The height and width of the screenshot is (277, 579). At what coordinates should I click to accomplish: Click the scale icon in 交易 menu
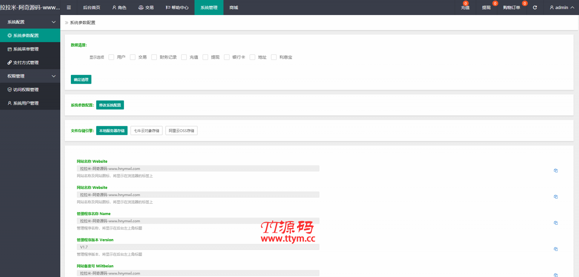pyautogui.click(x=141, y=8)
